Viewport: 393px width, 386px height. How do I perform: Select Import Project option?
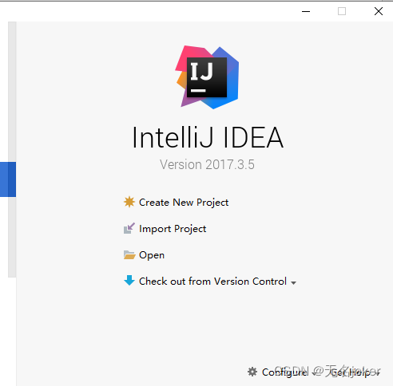tap(173, 229)
